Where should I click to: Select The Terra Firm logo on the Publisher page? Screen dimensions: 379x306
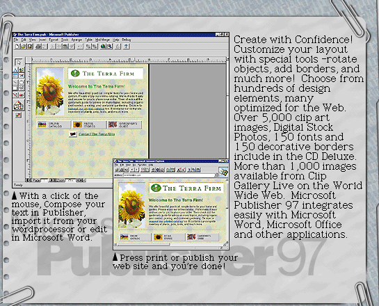pos(106,73)
